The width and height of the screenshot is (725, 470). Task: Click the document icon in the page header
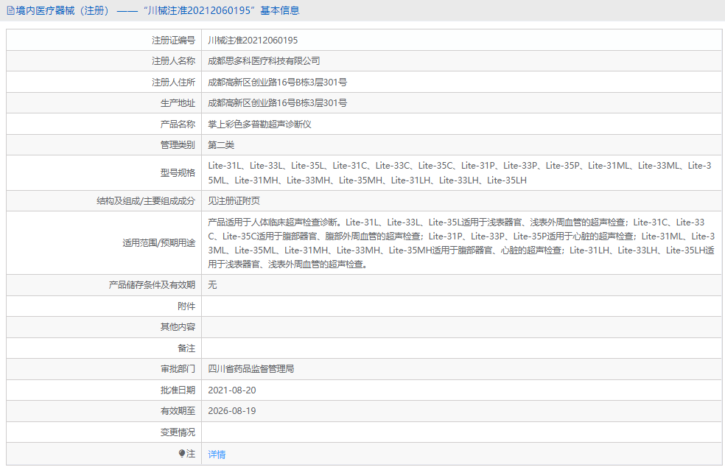pyautogui.click(x=10, y=11)
